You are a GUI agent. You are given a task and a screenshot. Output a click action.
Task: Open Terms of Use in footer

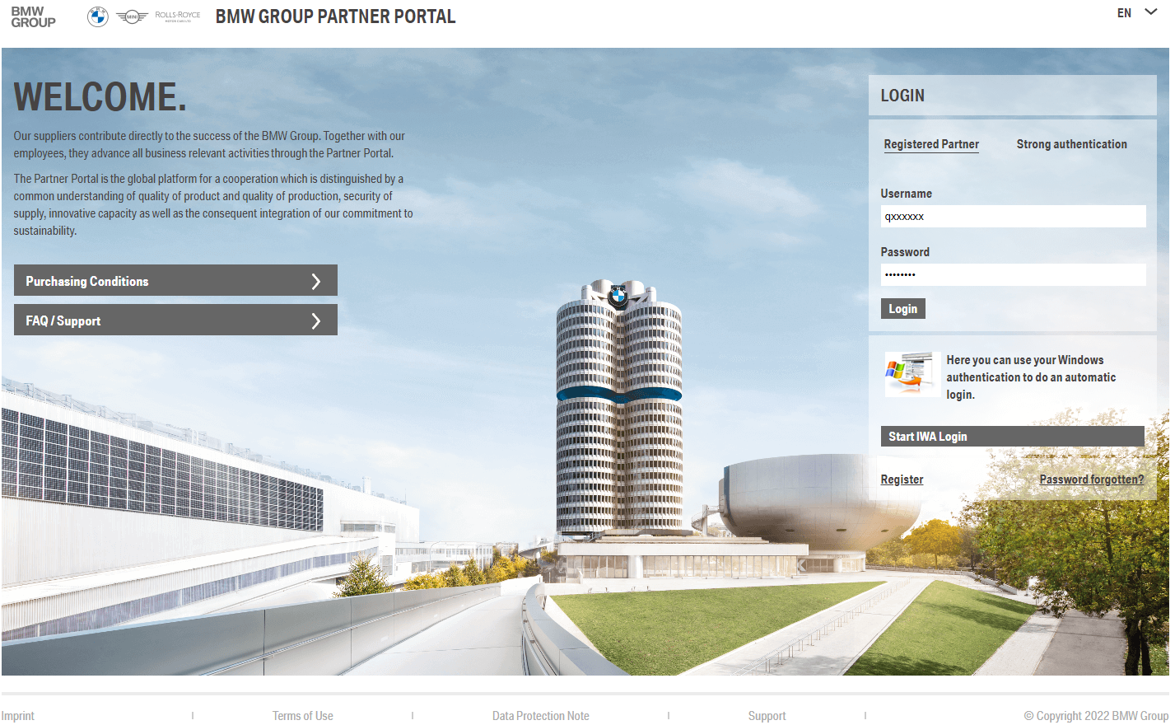click(303, 716)
